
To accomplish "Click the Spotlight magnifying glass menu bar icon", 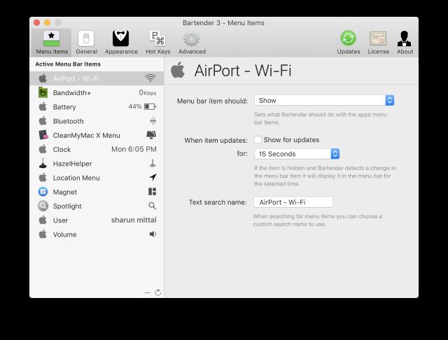I will [x=153, y=206].
